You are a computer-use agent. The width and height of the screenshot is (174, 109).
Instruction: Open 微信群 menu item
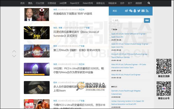coord(139,3)
